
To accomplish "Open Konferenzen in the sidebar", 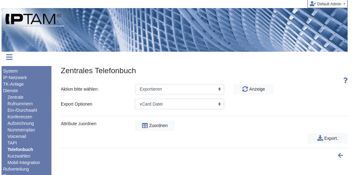I will coord(20,117).
